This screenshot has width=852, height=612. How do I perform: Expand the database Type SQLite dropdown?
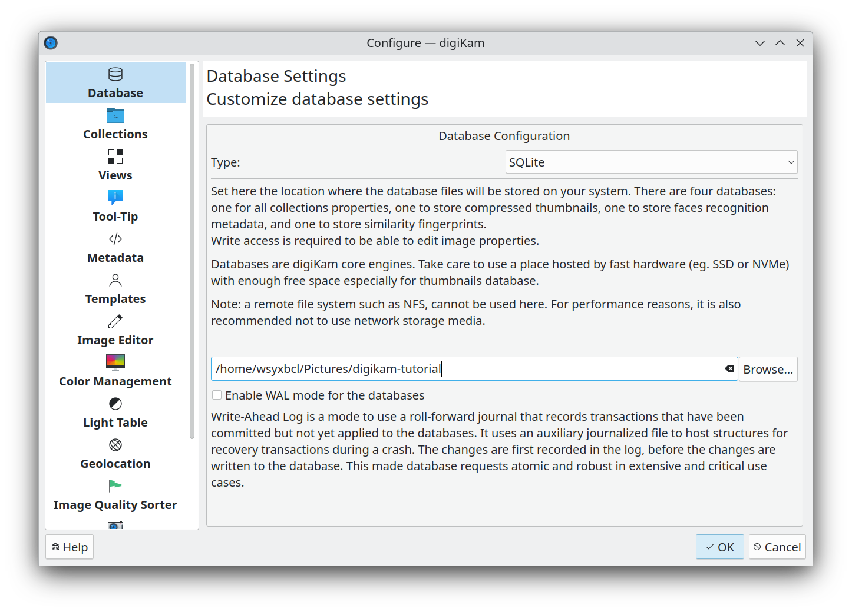coord(651,162)
